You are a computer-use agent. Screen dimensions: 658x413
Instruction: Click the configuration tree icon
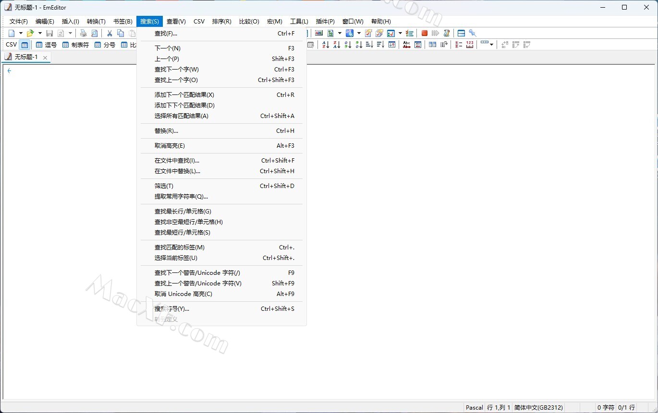[x=330, y=33]
